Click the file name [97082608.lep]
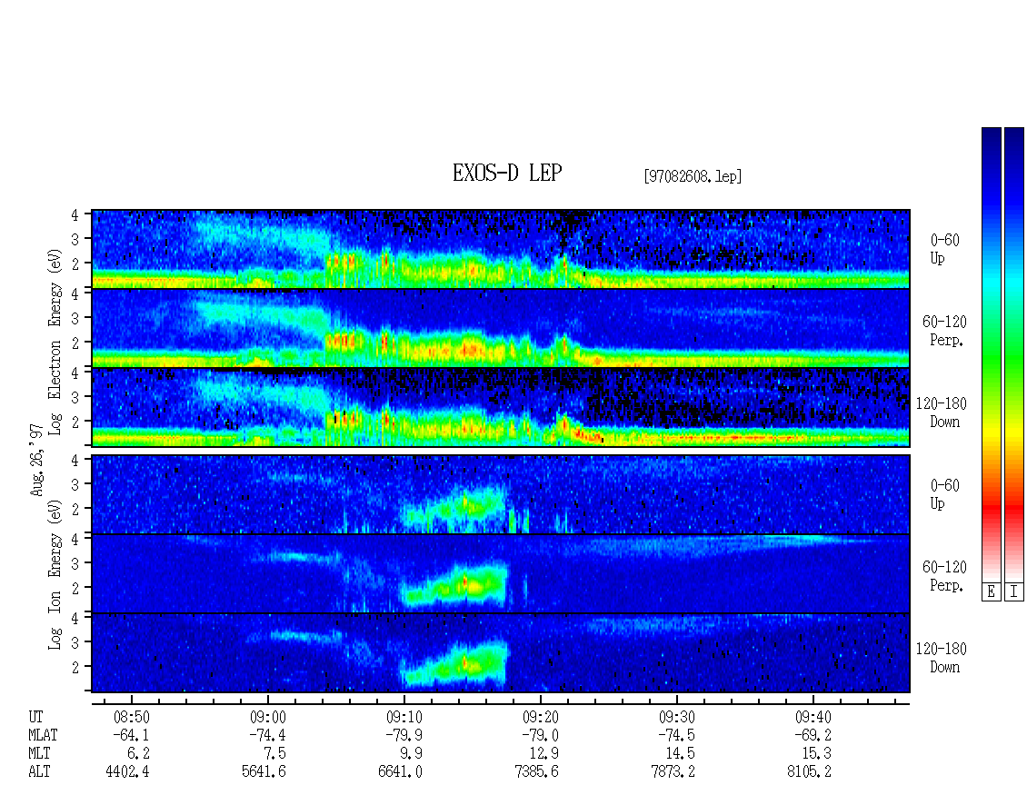 pos(693,176)
